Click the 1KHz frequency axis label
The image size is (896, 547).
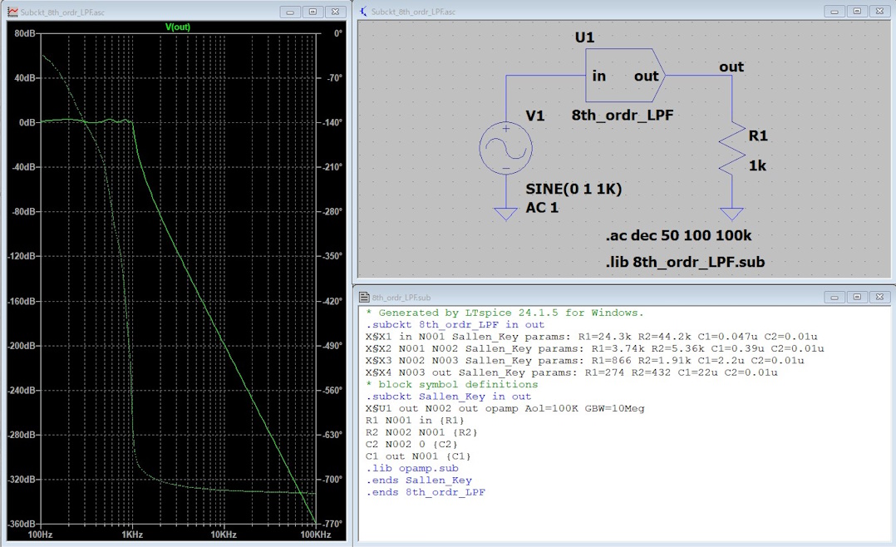click(133, 533)
